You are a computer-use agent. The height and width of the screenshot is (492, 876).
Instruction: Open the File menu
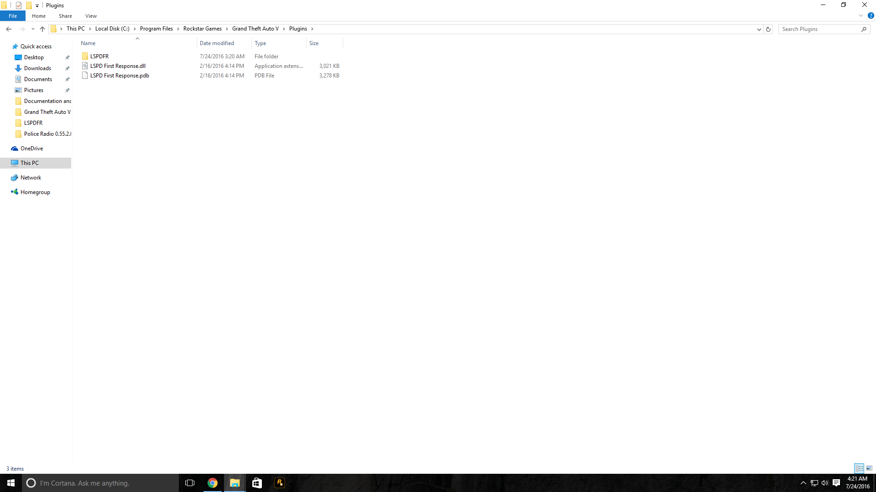click(13, 16)
